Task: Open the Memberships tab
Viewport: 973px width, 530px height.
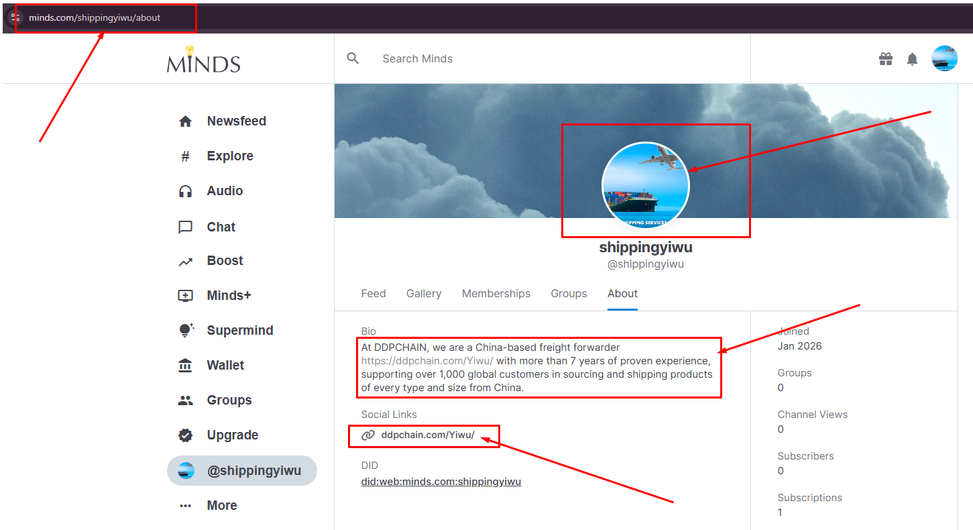Action: [x=496, y=294]
